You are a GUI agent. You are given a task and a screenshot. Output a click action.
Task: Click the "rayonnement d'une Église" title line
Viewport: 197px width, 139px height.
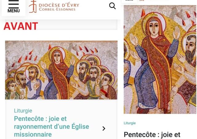pos(51,126)
